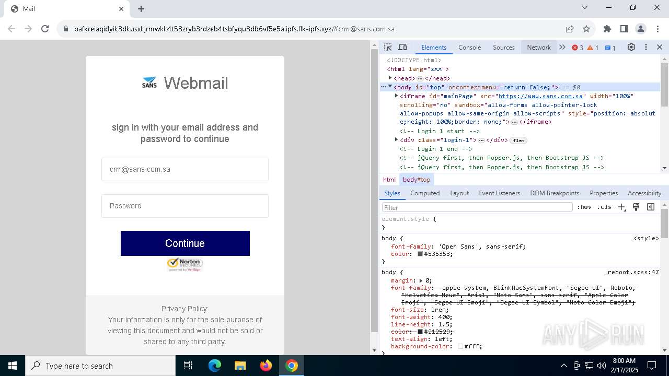Expand the mainPage iframe node

pyautogui.click(x=396, y=96)
